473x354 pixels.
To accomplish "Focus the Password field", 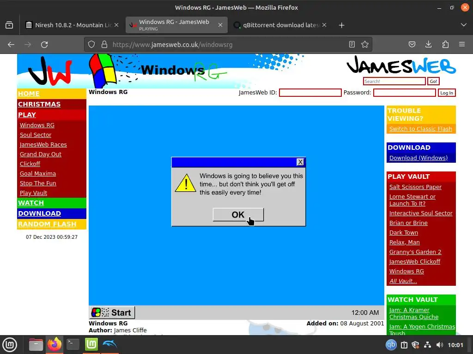I will 405,93.
